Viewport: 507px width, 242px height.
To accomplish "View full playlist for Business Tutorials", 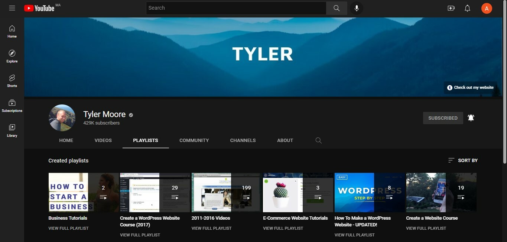I will pos(69,228).
